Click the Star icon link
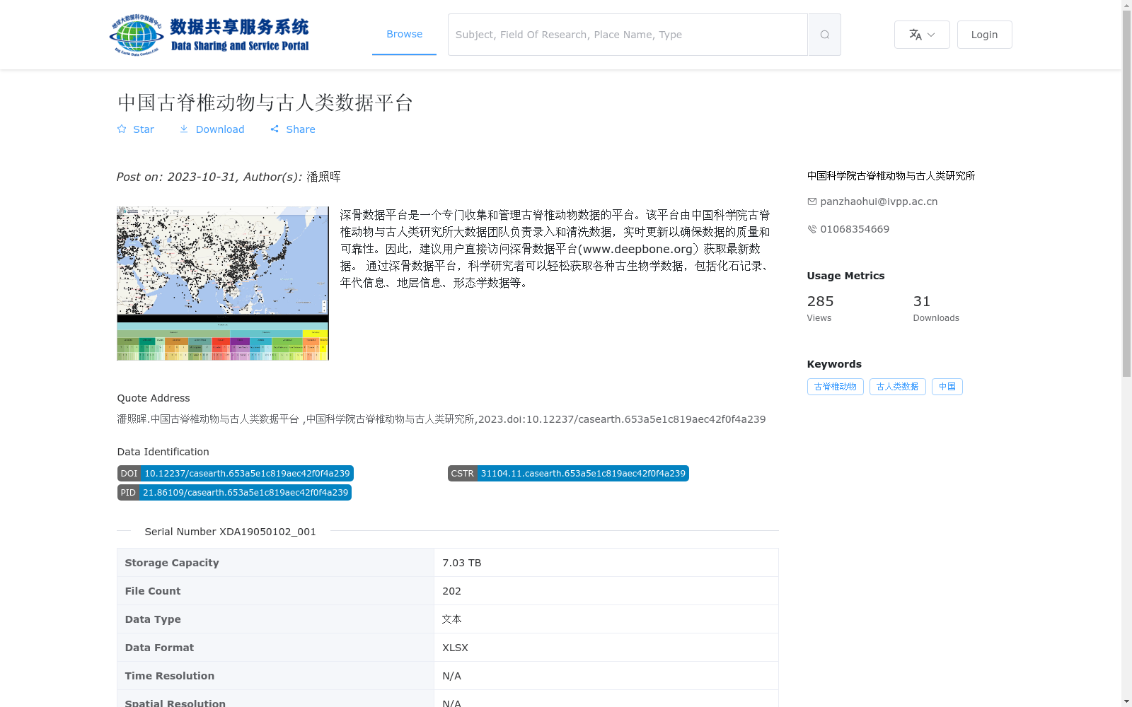1132x707 pixels. [x=135, y=129]
